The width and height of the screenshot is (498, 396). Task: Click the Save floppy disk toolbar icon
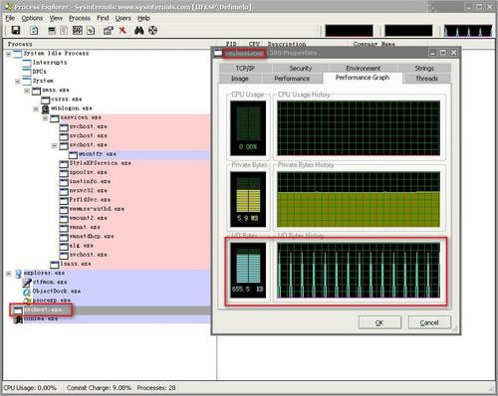[16, 31]
